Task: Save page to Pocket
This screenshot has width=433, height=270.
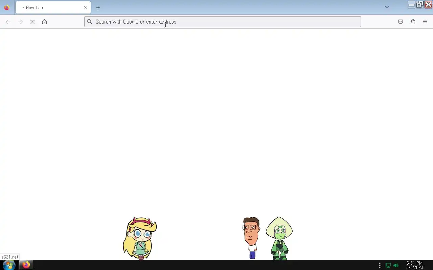Action: [x=401, y=22]
